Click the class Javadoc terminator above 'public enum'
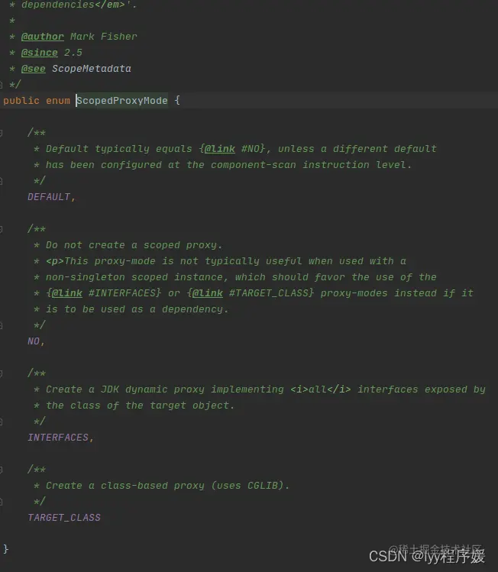 [15, 85]
